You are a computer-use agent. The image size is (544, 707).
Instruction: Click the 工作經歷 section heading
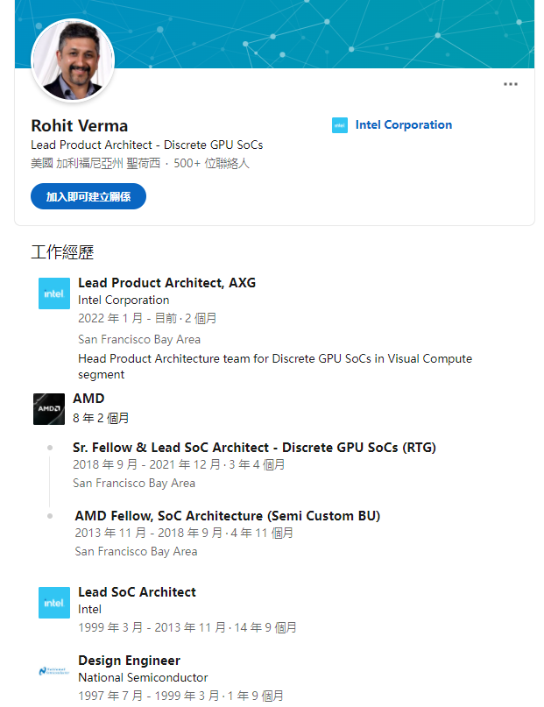pos(62,252)
